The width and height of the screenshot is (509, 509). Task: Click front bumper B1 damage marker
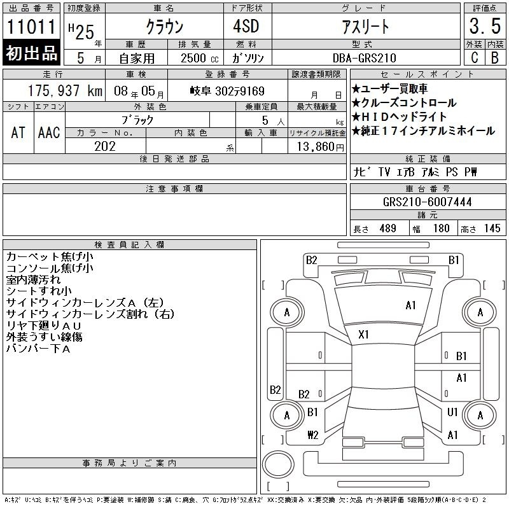[454, 260]
